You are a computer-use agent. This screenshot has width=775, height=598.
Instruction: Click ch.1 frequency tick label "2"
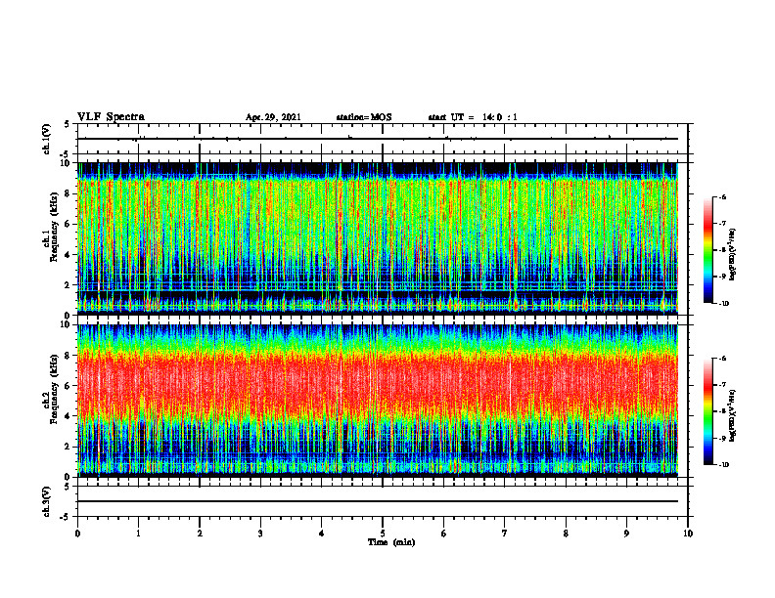pyautogui.click(x=68, y=284)
